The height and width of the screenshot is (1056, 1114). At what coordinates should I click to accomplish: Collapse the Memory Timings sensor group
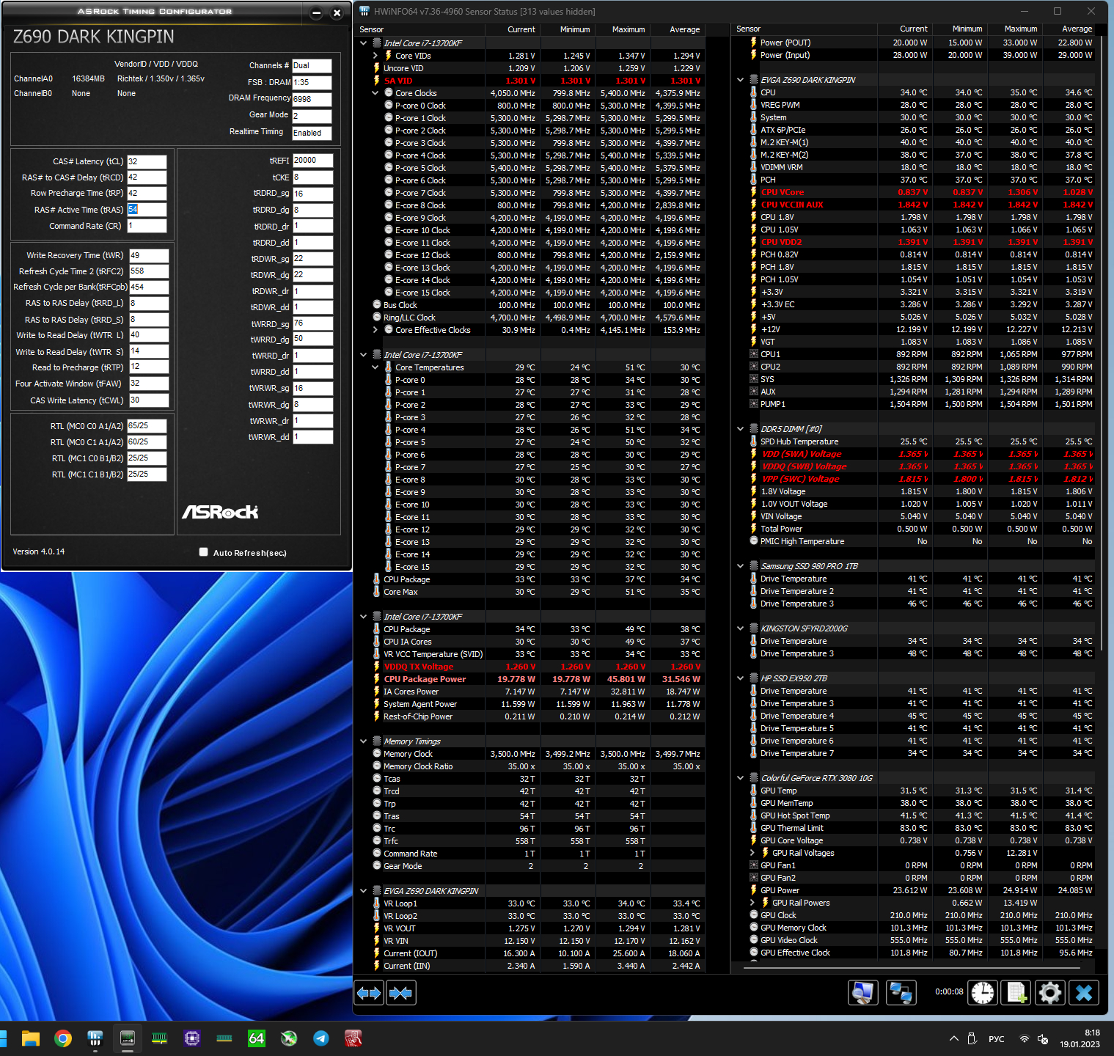click(x=364, y=741)
